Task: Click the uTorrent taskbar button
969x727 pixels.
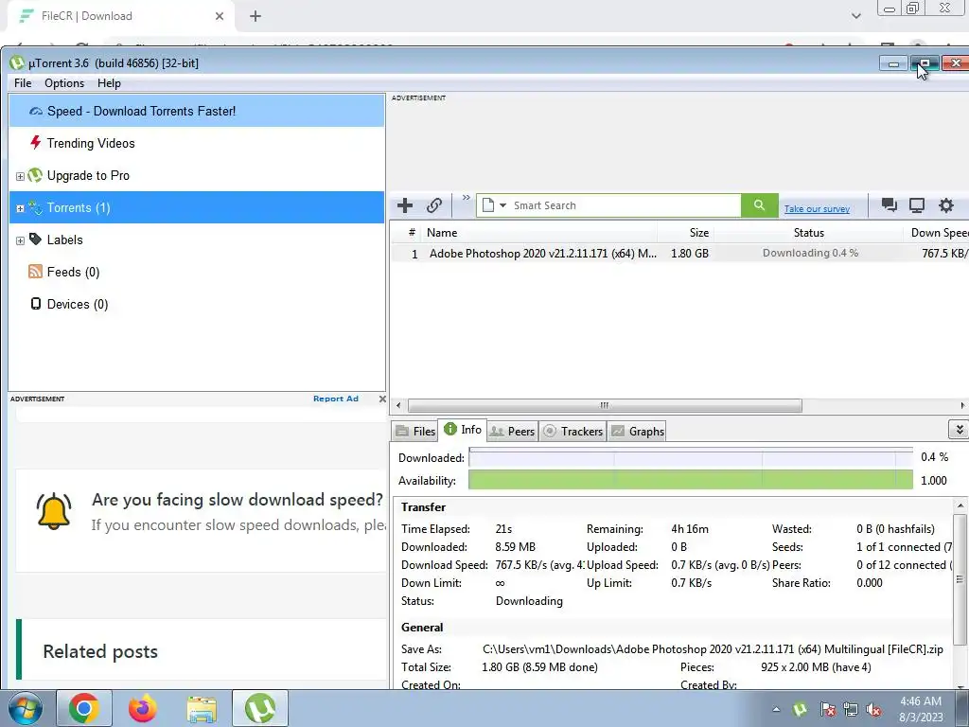Action: (x=260, y=708)
